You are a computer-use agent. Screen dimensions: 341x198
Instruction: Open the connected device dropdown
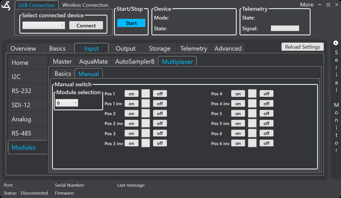pyautogui.click(x=44, y=25)
